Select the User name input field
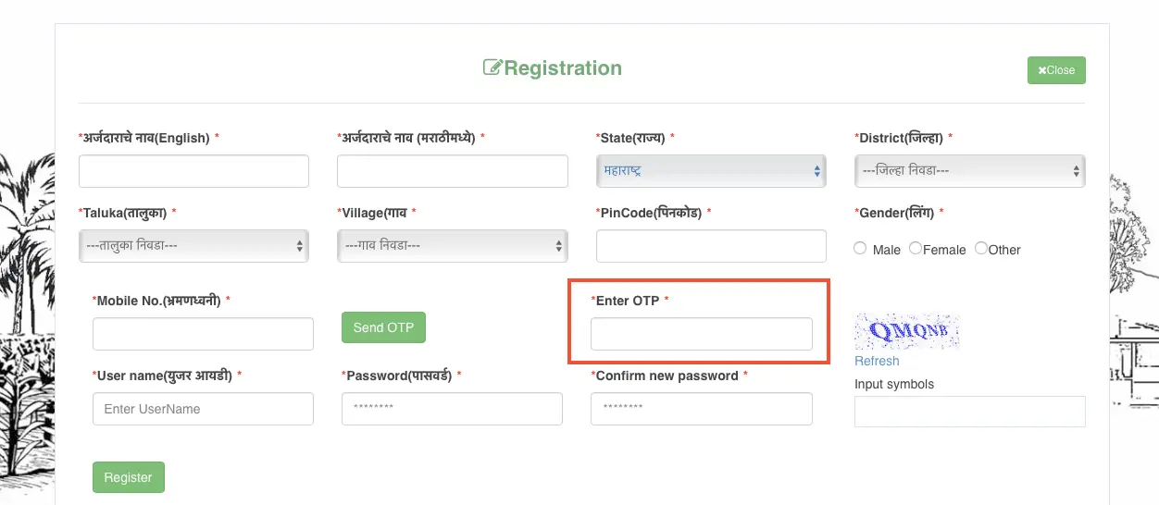 (x=203, y=409)
